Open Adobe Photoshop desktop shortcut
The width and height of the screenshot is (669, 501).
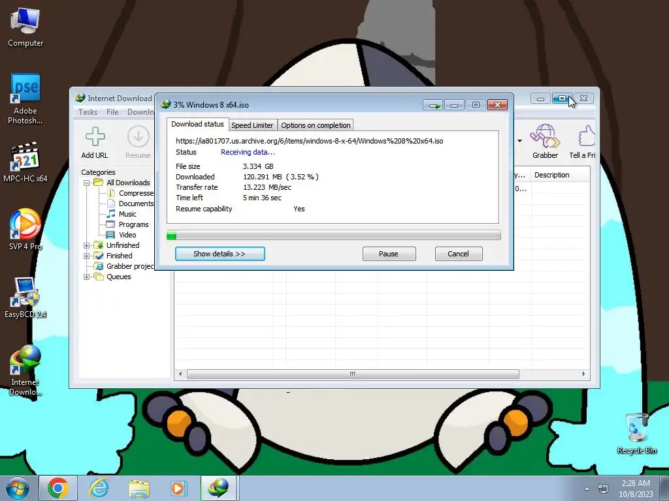point(25,99)
